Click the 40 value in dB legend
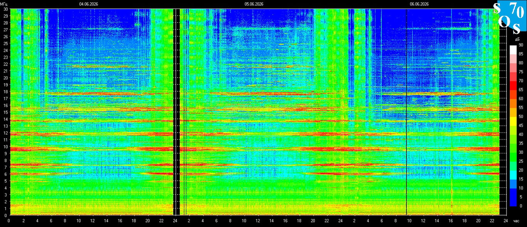The height and width of the screenshot is (227, 527). click(x=521, y=134)
